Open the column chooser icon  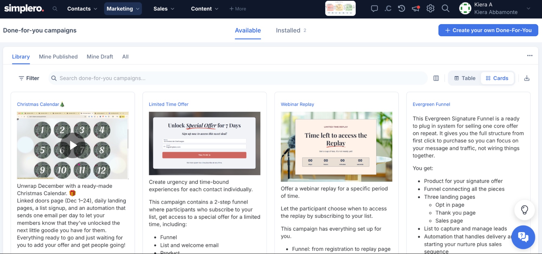[x=436, y=78]
